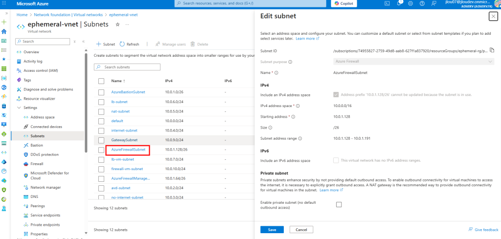Click the info icon next to Size
Viewport: 501px width, 239px height.
tap(270, 128)
